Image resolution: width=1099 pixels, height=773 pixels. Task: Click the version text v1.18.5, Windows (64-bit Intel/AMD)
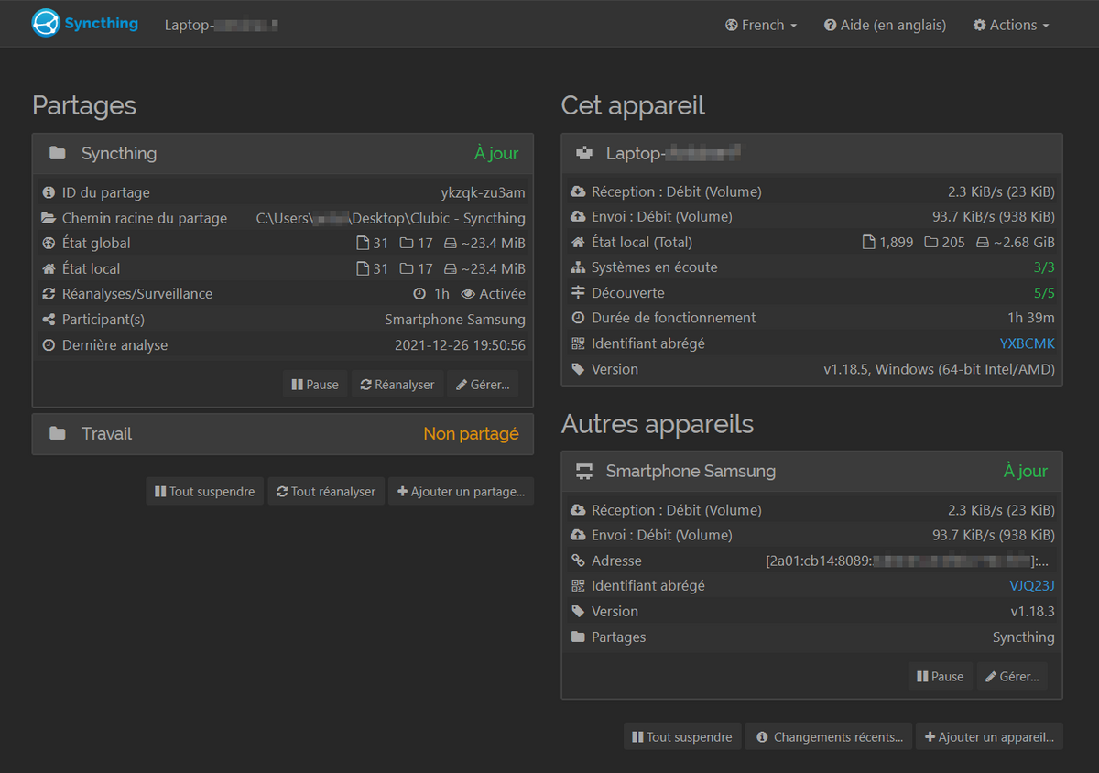[939, 369]
